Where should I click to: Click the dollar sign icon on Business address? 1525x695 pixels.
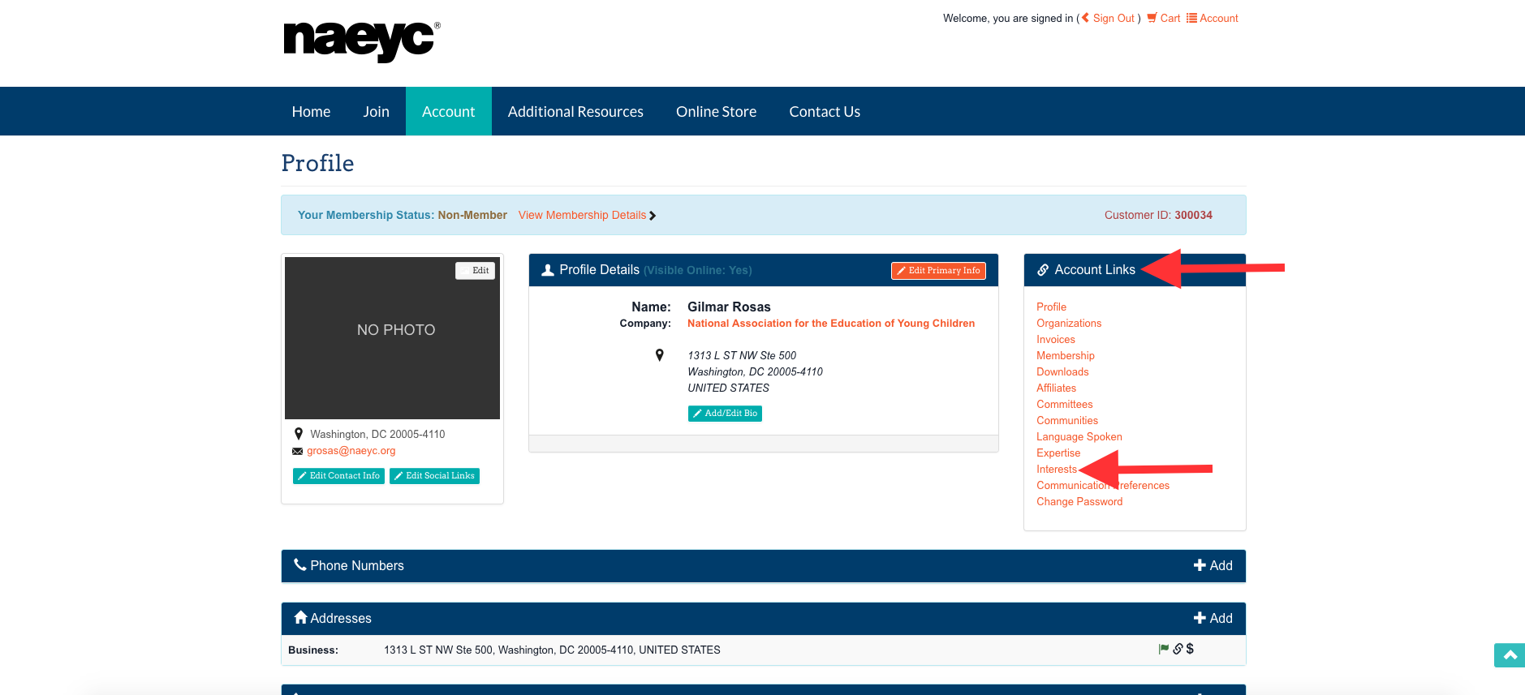pyautogui.click(x=1190, y=649)
